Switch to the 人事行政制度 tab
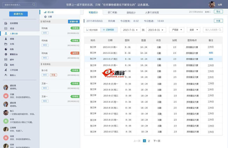The image size is (228, 148). click(x=152, y=13)
